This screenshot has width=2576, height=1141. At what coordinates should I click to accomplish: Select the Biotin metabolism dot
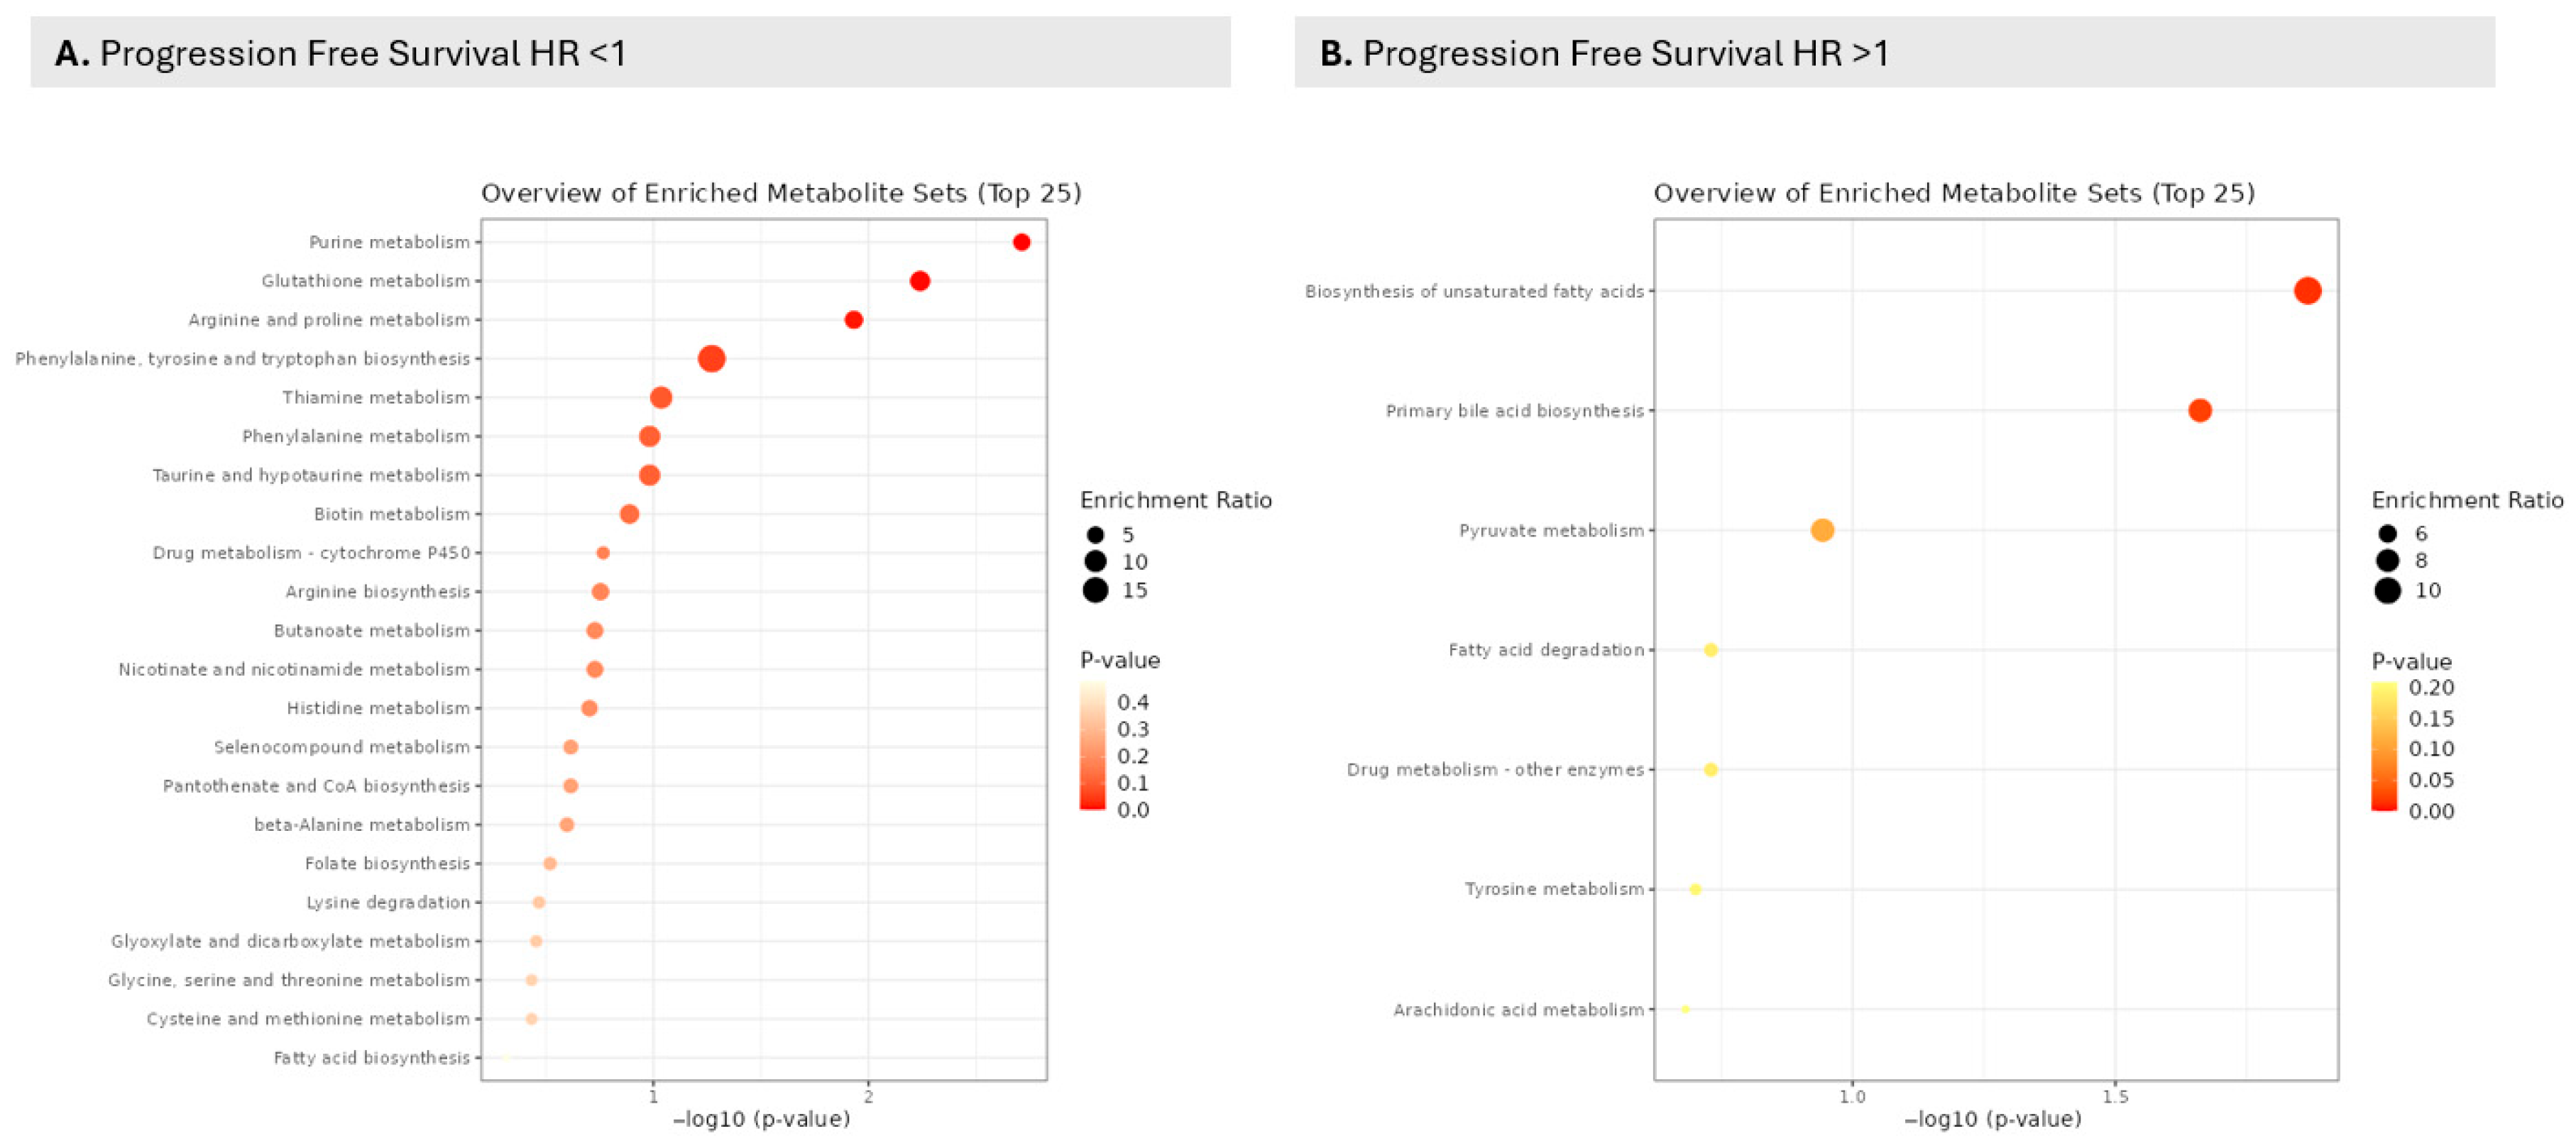pyautogui.click(x=629, y=514)
